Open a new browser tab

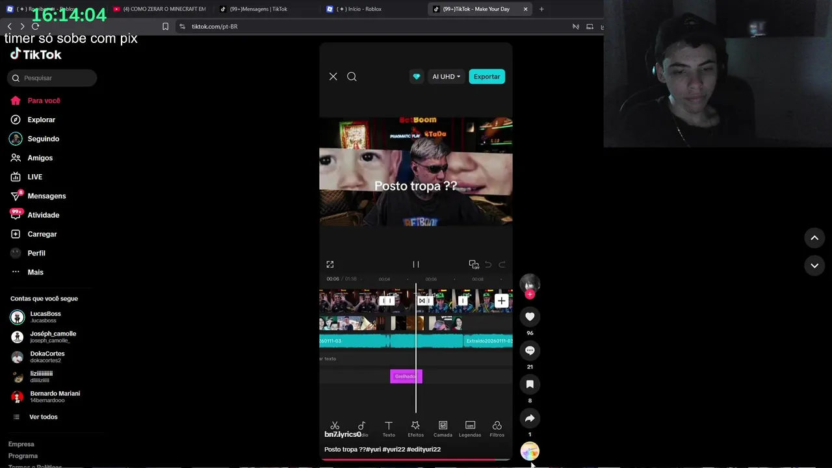[x=541, y=9]
